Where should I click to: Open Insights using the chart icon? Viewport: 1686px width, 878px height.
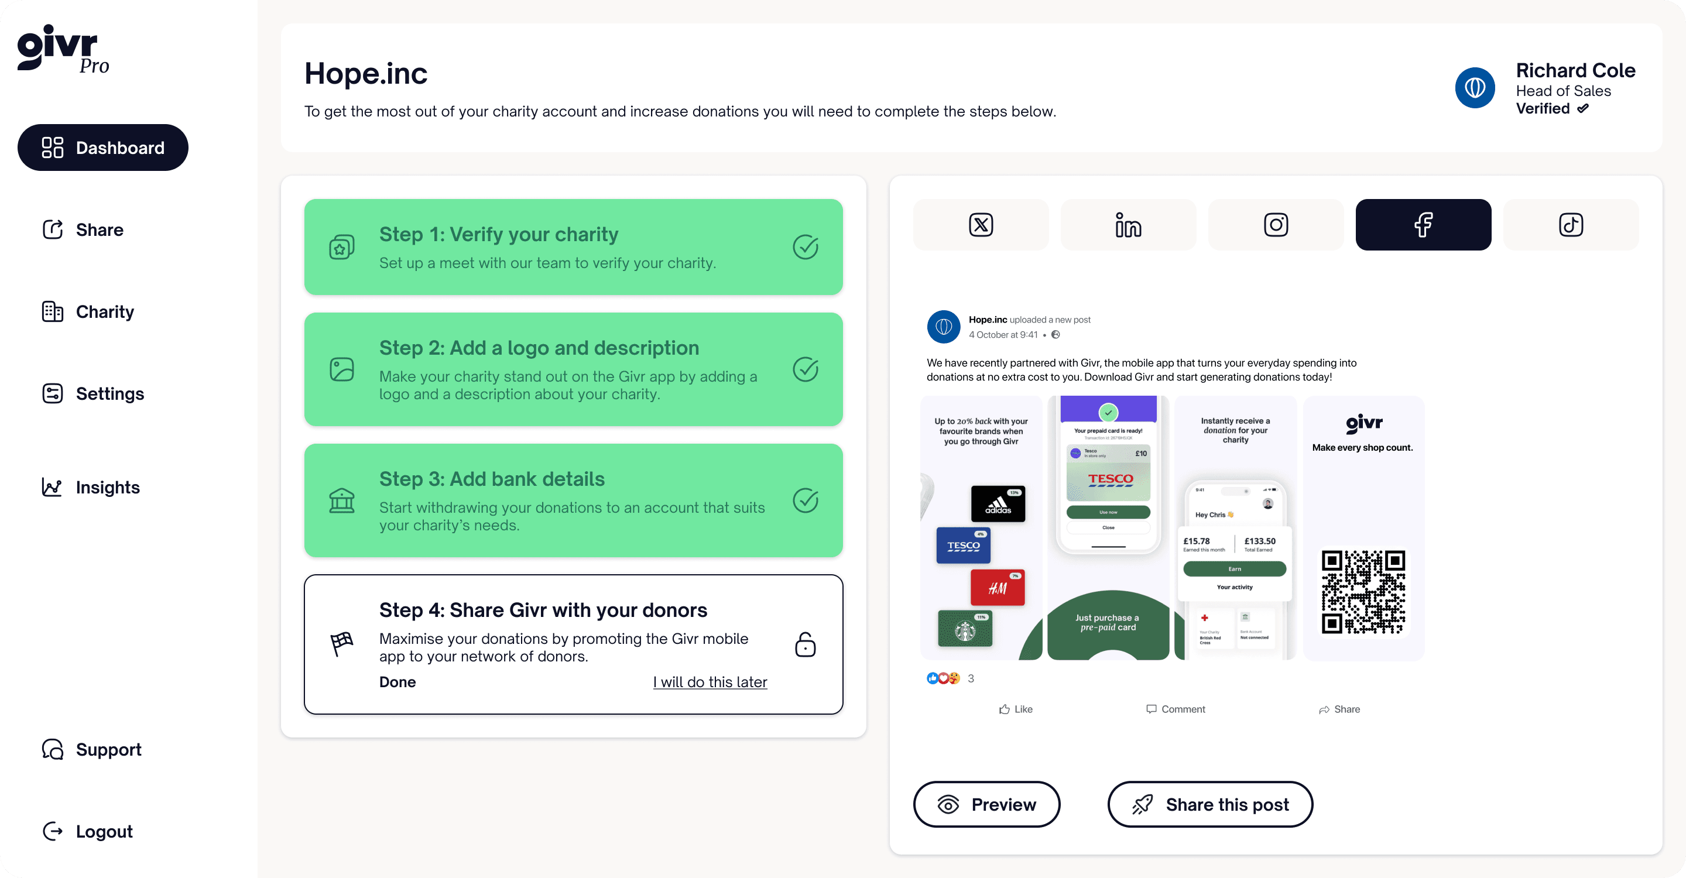pos(52,488)
